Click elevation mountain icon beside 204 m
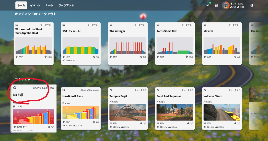The height and width of the screenshot is (141, 268). pos(216,127)
